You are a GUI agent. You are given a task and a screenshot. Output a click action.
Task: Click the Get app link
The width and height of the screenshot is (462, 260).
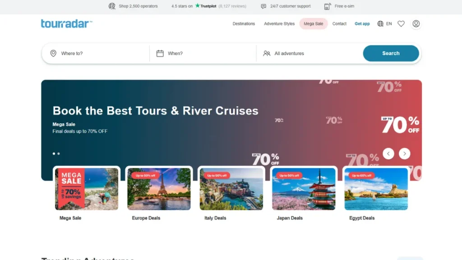(362, 23)
